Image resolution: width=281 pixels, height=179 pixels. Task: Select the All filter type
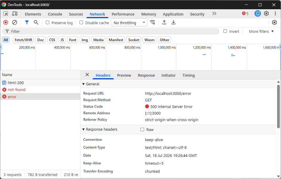[x=6, y=40]
